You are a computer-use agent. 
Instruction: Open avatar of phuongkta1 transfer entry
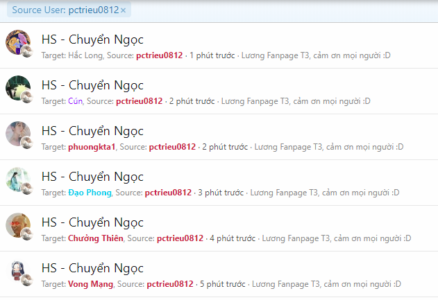pos(18,134)
